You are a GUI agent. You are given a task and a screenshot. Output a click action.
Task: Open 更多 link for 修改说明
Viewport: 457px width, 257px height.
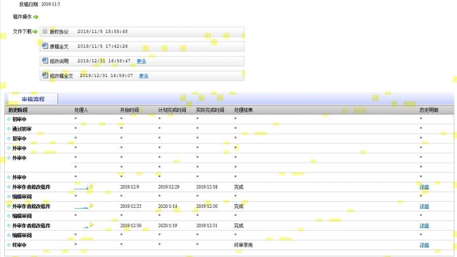tap(141, 61)
